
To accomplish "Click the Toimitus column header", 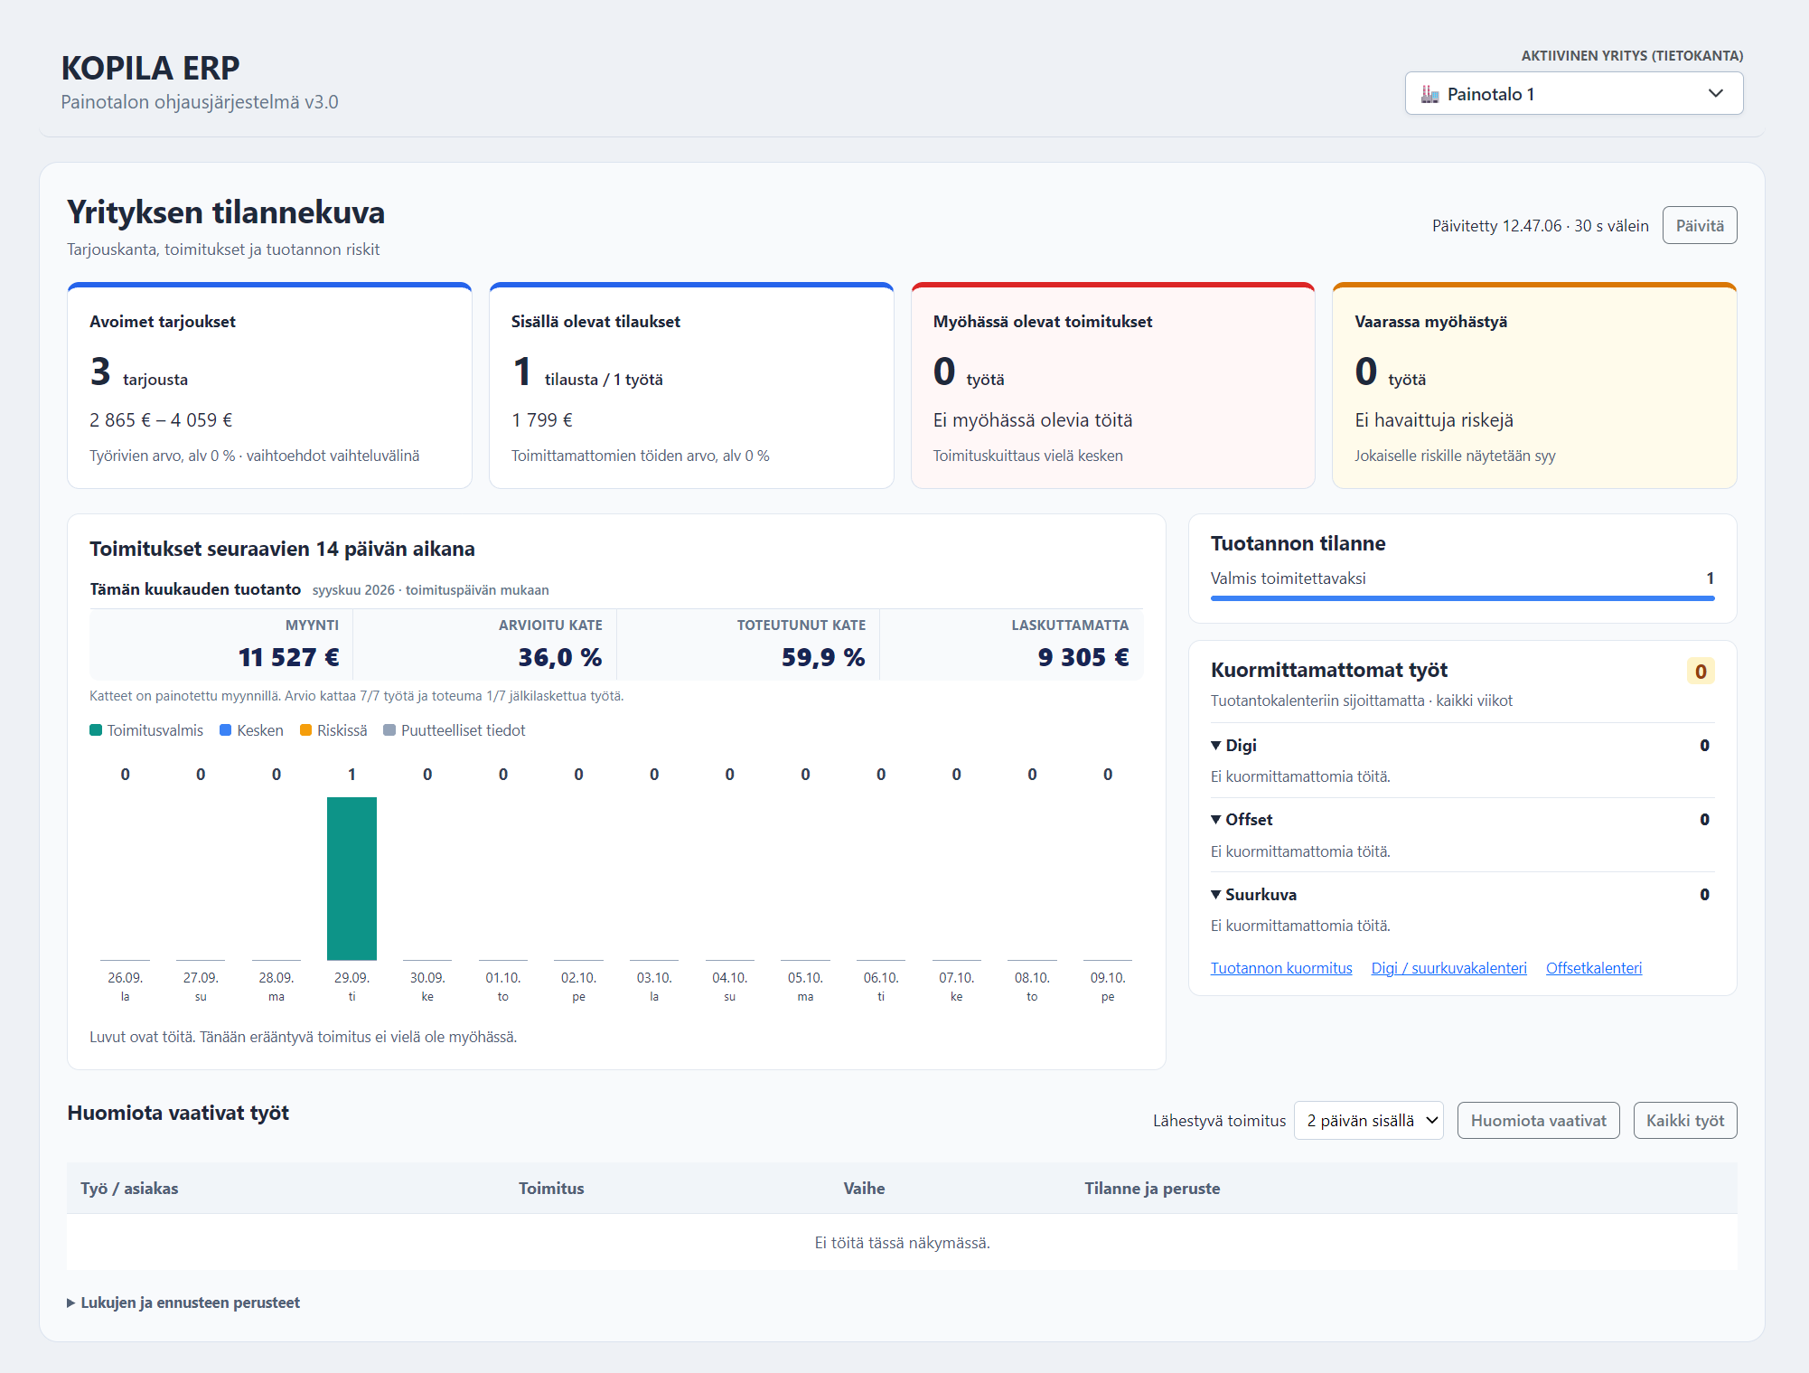I will click(551, 1189).
